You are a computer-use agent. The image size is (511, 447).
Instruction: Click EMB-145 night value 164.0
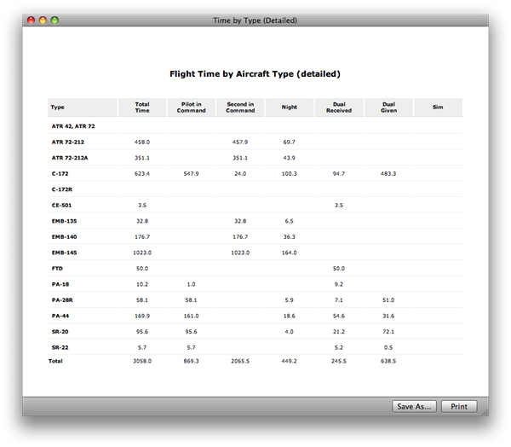289,253
